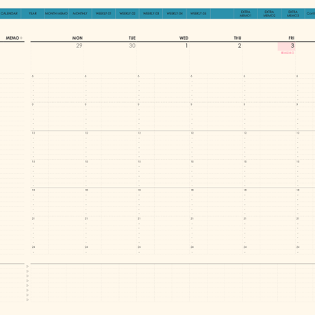This screenshot has height=315, width=315.
Task: Switch to the YEAR tab
Action: click(33, 14)
